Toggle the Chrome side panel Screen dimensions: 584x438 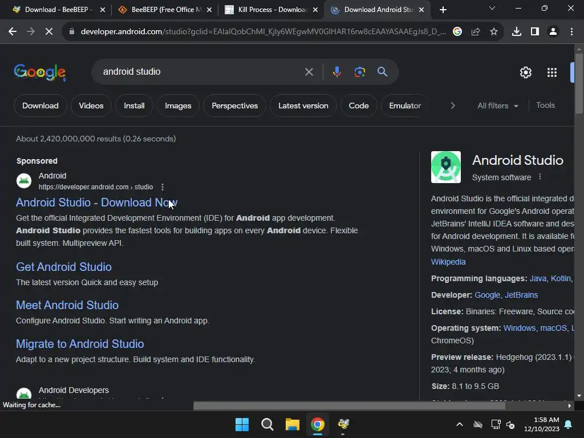(x=535, y=32)
